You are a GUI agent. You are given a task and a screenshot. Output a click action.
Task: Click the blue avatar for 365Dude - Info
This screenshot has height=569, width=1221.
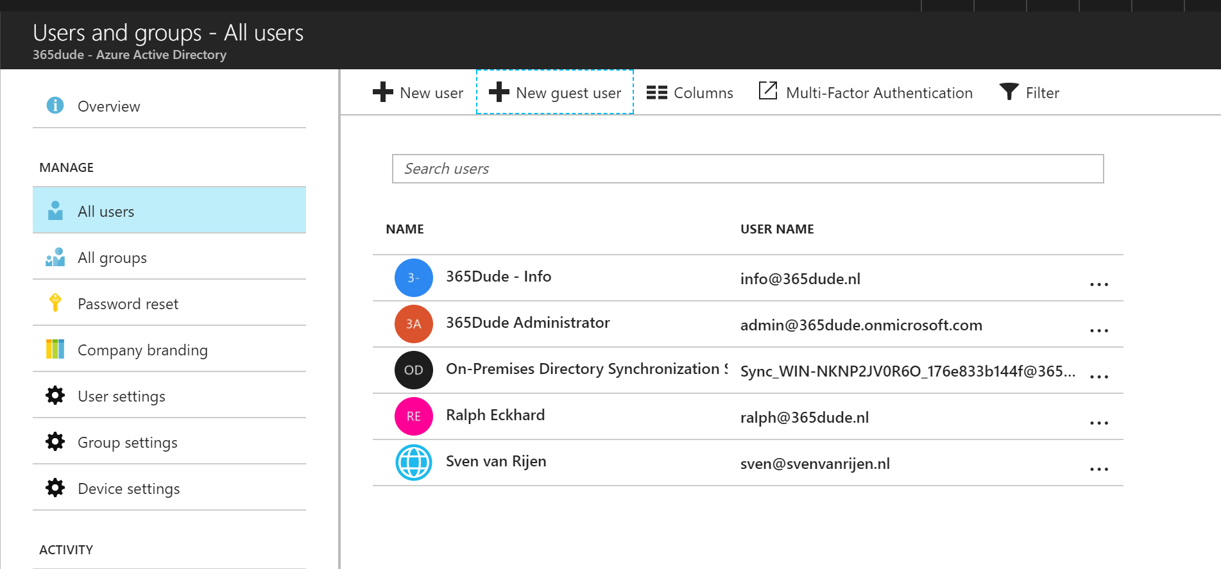tap(414, 278)
